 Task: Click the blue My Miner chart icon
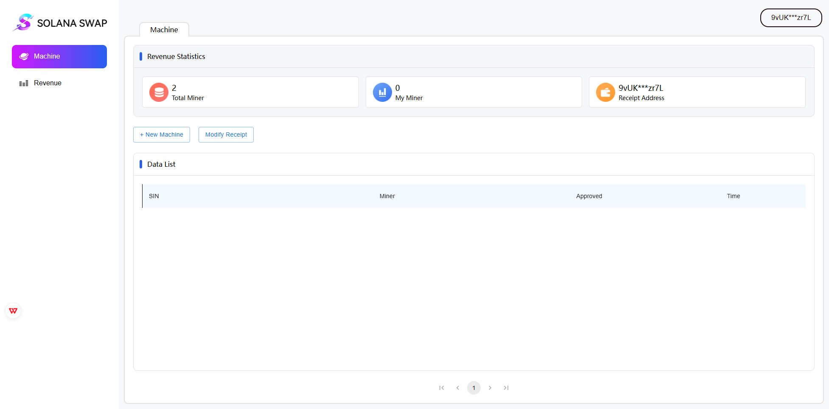(382, 92)
